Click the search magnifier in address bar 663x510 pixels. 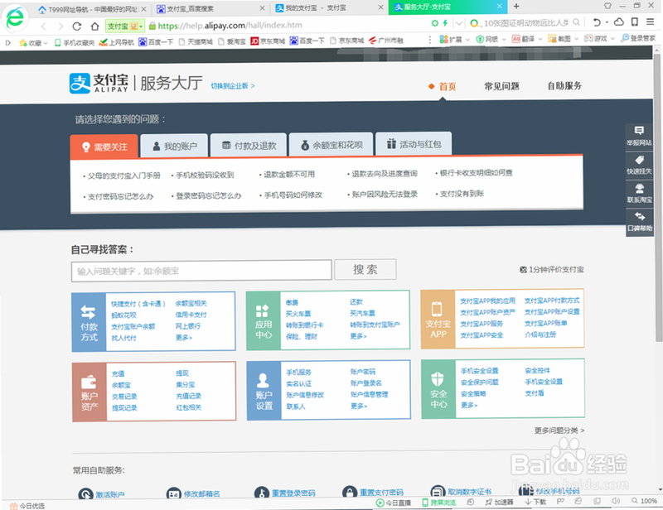click(x=576, y=22)
